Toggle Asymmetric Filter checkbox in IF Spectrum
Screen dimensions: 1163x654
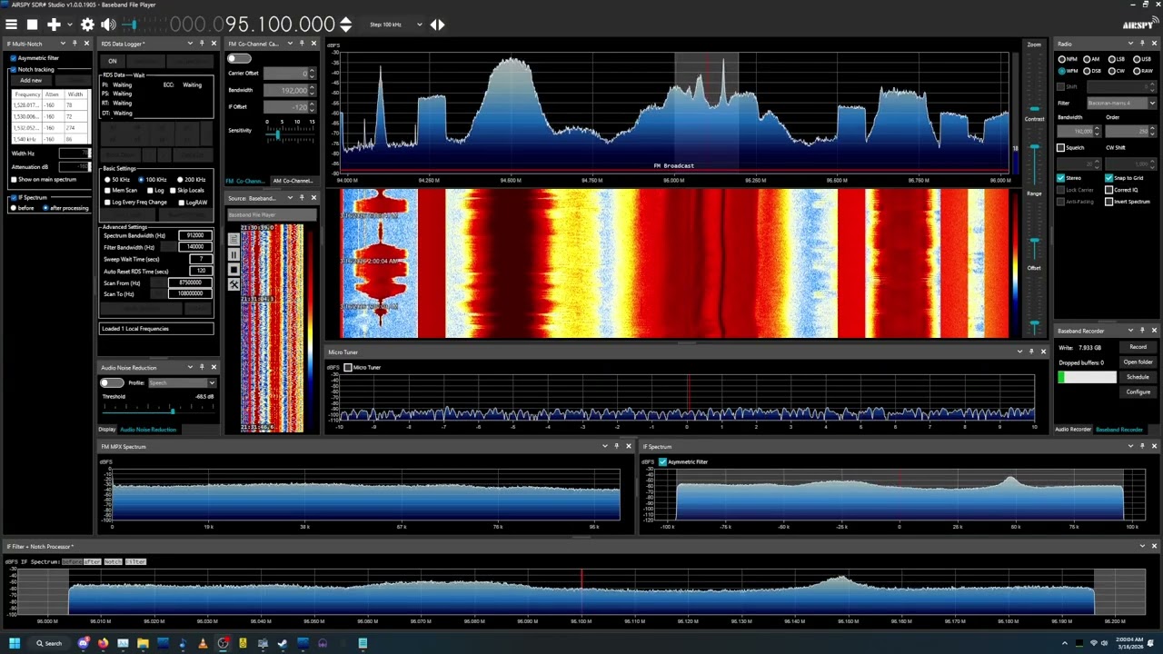(x=662, y=461)
